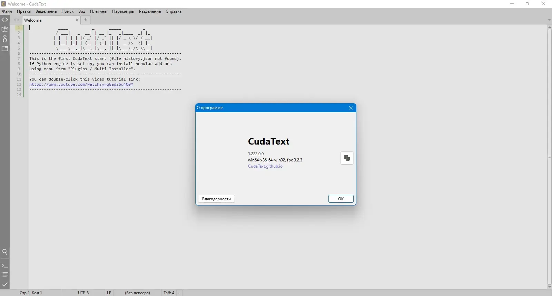Change line endings via LF status field

(x=109, y=293)
